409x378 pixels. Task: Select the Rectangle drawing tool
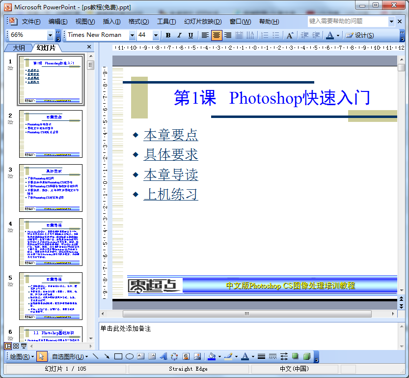118,356
